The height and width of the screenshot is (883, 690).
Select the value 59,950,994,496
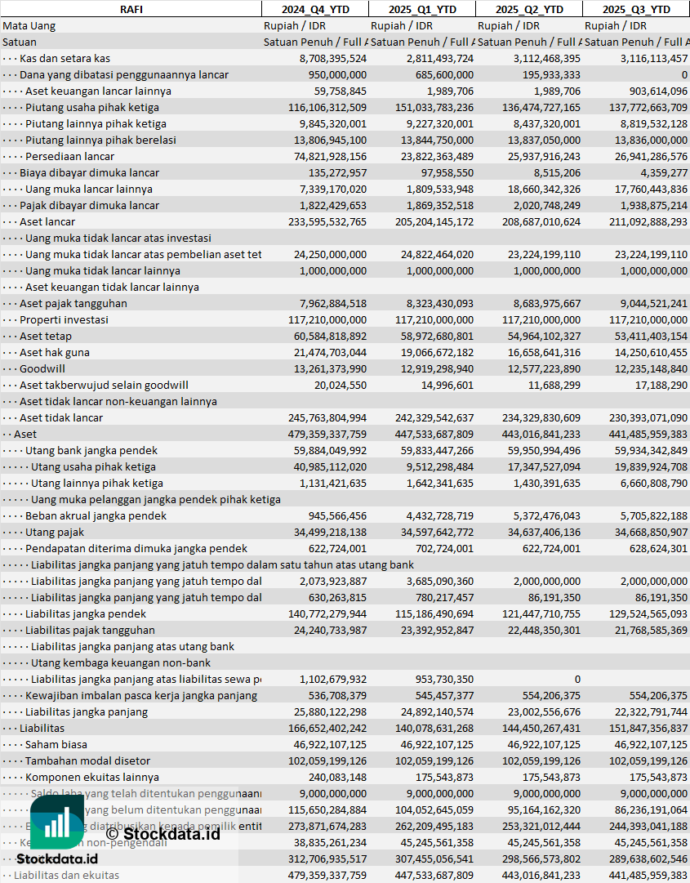pyautogui.click(x=544, y=451)
